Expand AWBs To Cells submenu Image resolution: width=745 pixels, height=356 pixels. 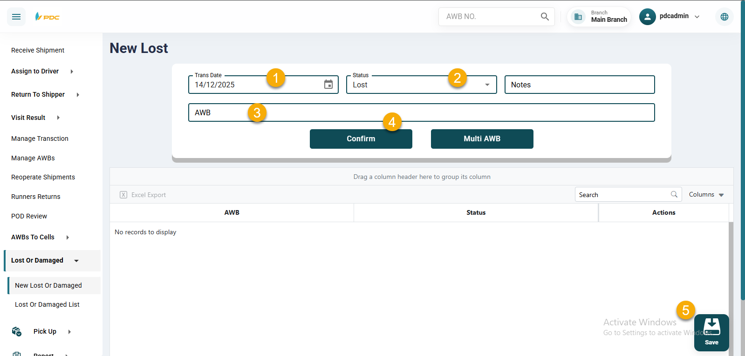click(68, 237)
